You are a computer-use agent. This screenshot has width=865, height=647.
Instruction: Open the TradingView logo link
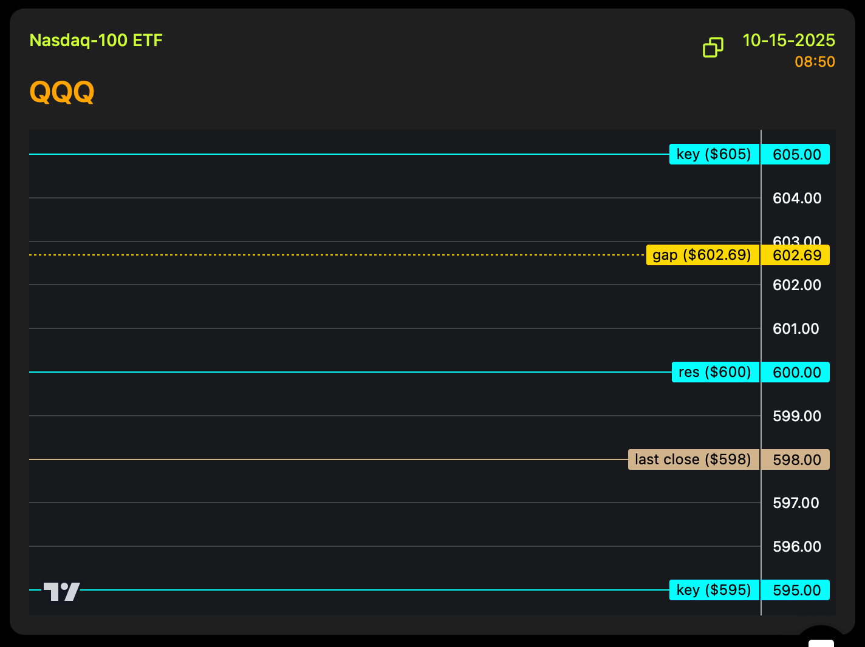click(61, 591)
